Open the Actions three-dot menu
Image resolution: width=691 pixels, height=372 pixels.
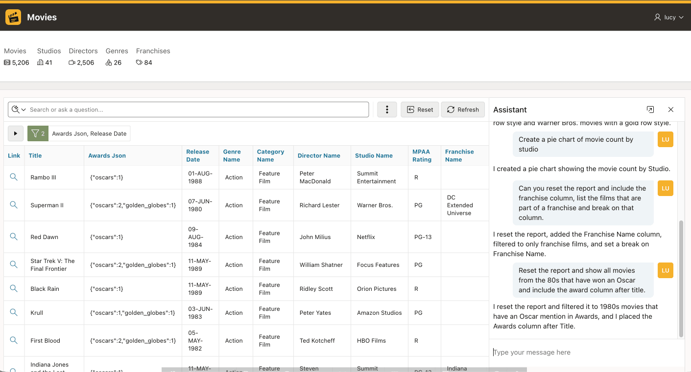tap(387, 109)
